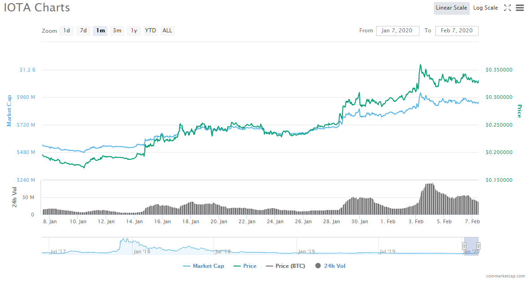The image size is (531, 282).
Task: Click the 28. Jan date label
Action: (x=332, y=221)
